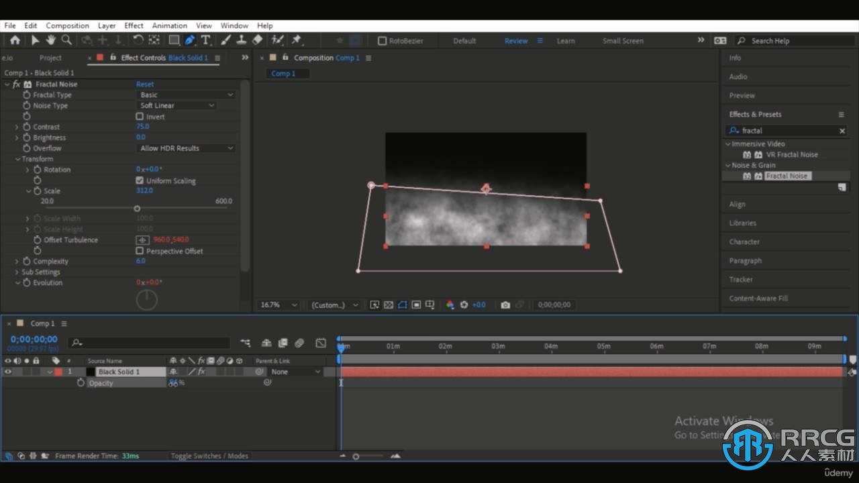Click the Motion Blur enable icon in timeline
Image resolution: width=859 pixels, height=483 pixels.
click(299, 343)
